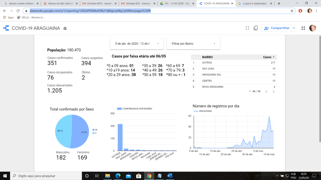Screen dimensions: 321x180
Task: Click the BAIRRO column header
Action: (207, 57)
